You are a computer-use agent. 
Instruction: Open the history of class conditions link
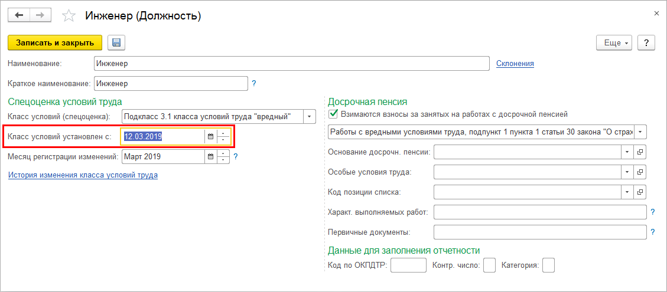(83, 175)
